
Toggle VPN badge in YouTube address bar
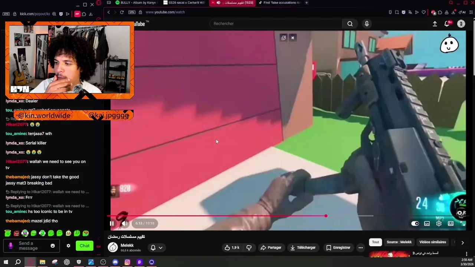pyautogui.click(x=132, y=12)
